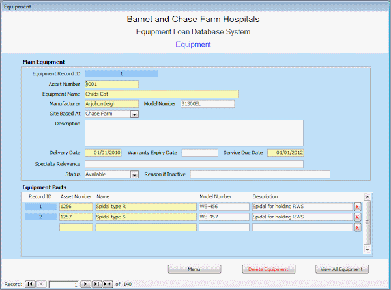Open View All Equipment

coord(341,269)
